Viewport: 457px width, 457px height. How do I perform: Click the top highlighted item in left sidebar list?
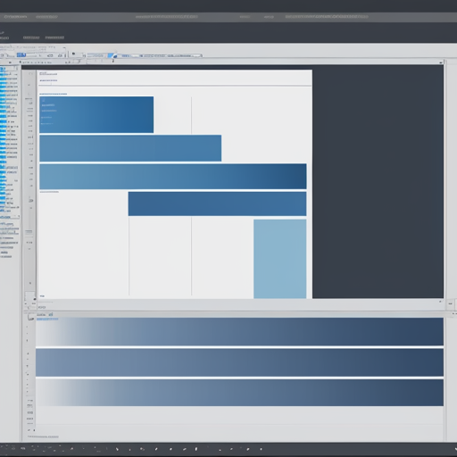coord(3,69)
